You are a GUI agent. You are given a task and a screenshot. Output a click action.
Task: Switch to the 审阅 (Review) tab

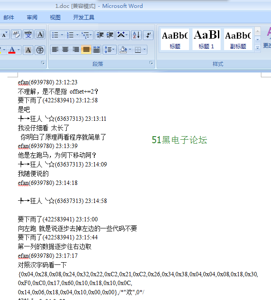32,18
